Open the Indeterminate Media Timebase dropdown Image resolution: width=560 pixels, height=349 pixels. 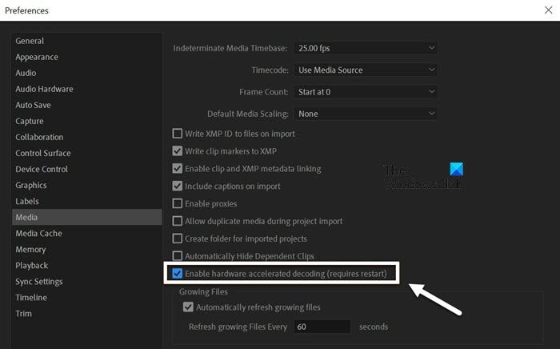366,48
